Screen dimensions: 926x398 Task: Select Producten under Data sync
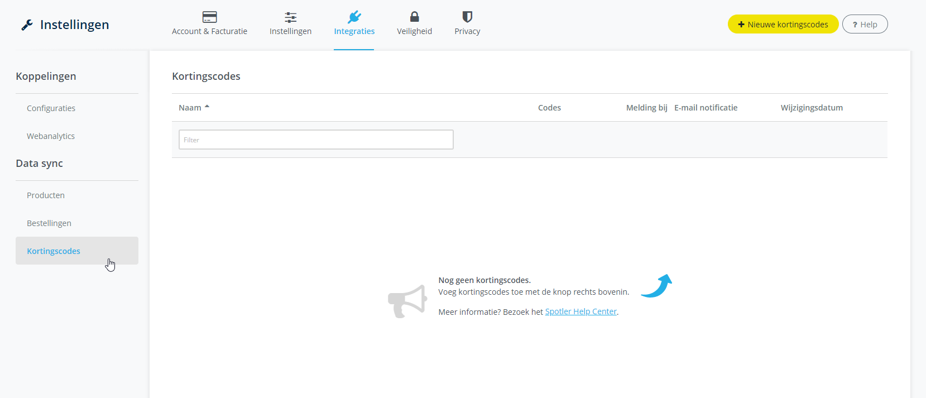click(46, 195)
